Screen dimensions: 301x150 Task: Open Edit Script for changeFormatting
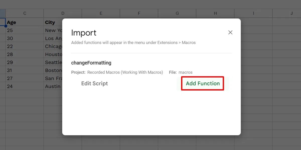pos(95,83)
